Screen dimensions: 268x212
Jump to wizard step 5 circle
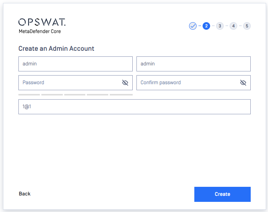(247, 26)
